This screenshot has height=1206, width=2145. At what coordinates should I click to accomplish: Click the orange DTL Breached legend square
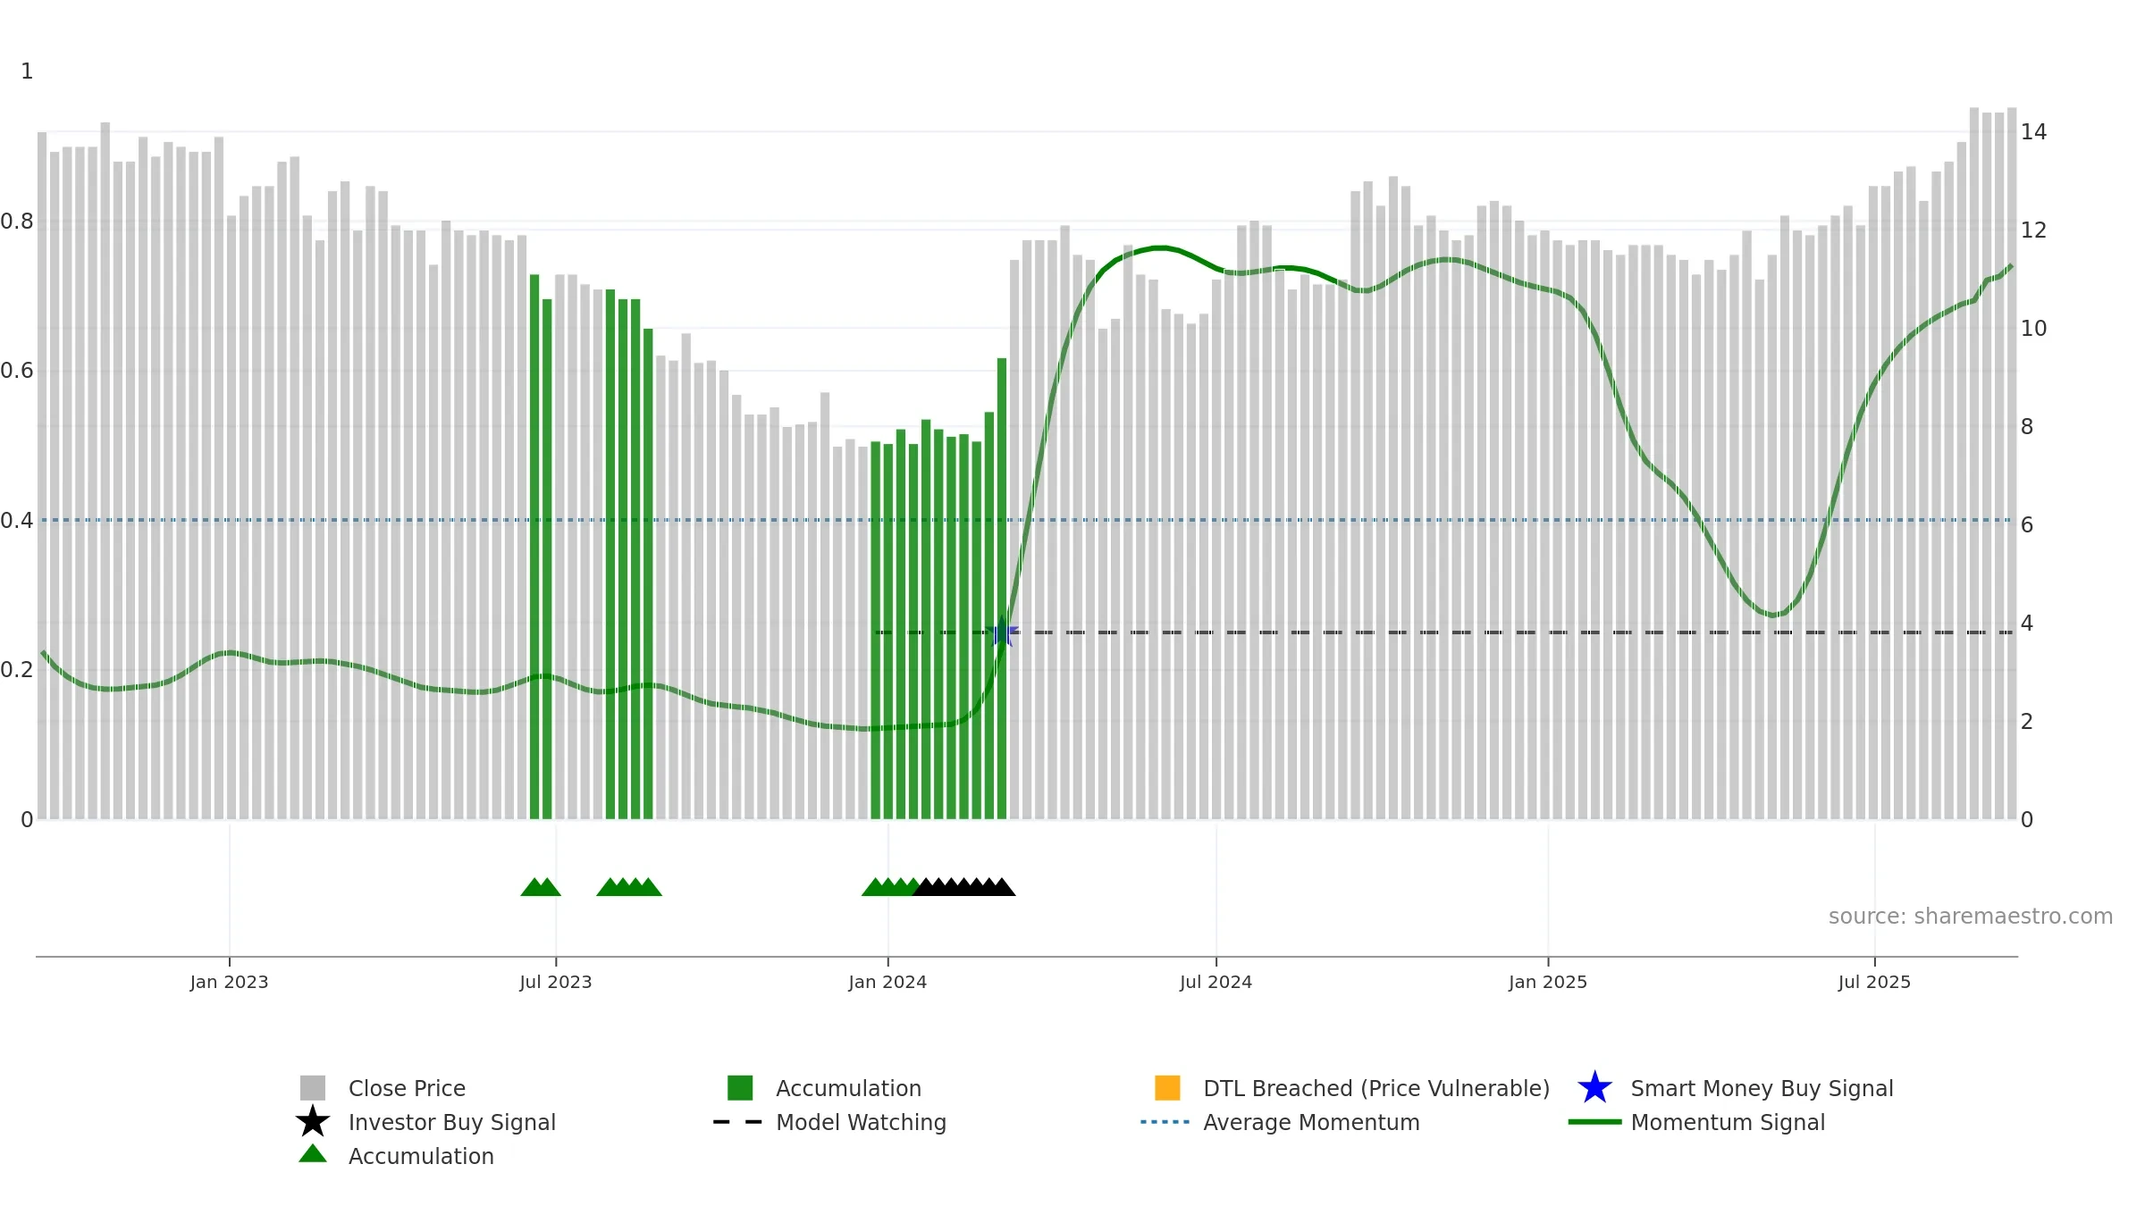[x=1167, y=1088]
